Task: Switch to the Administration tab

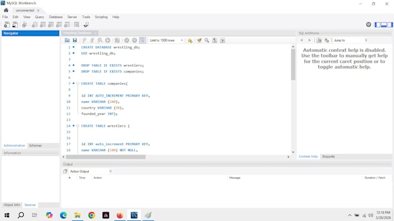Action: point(14,145)
